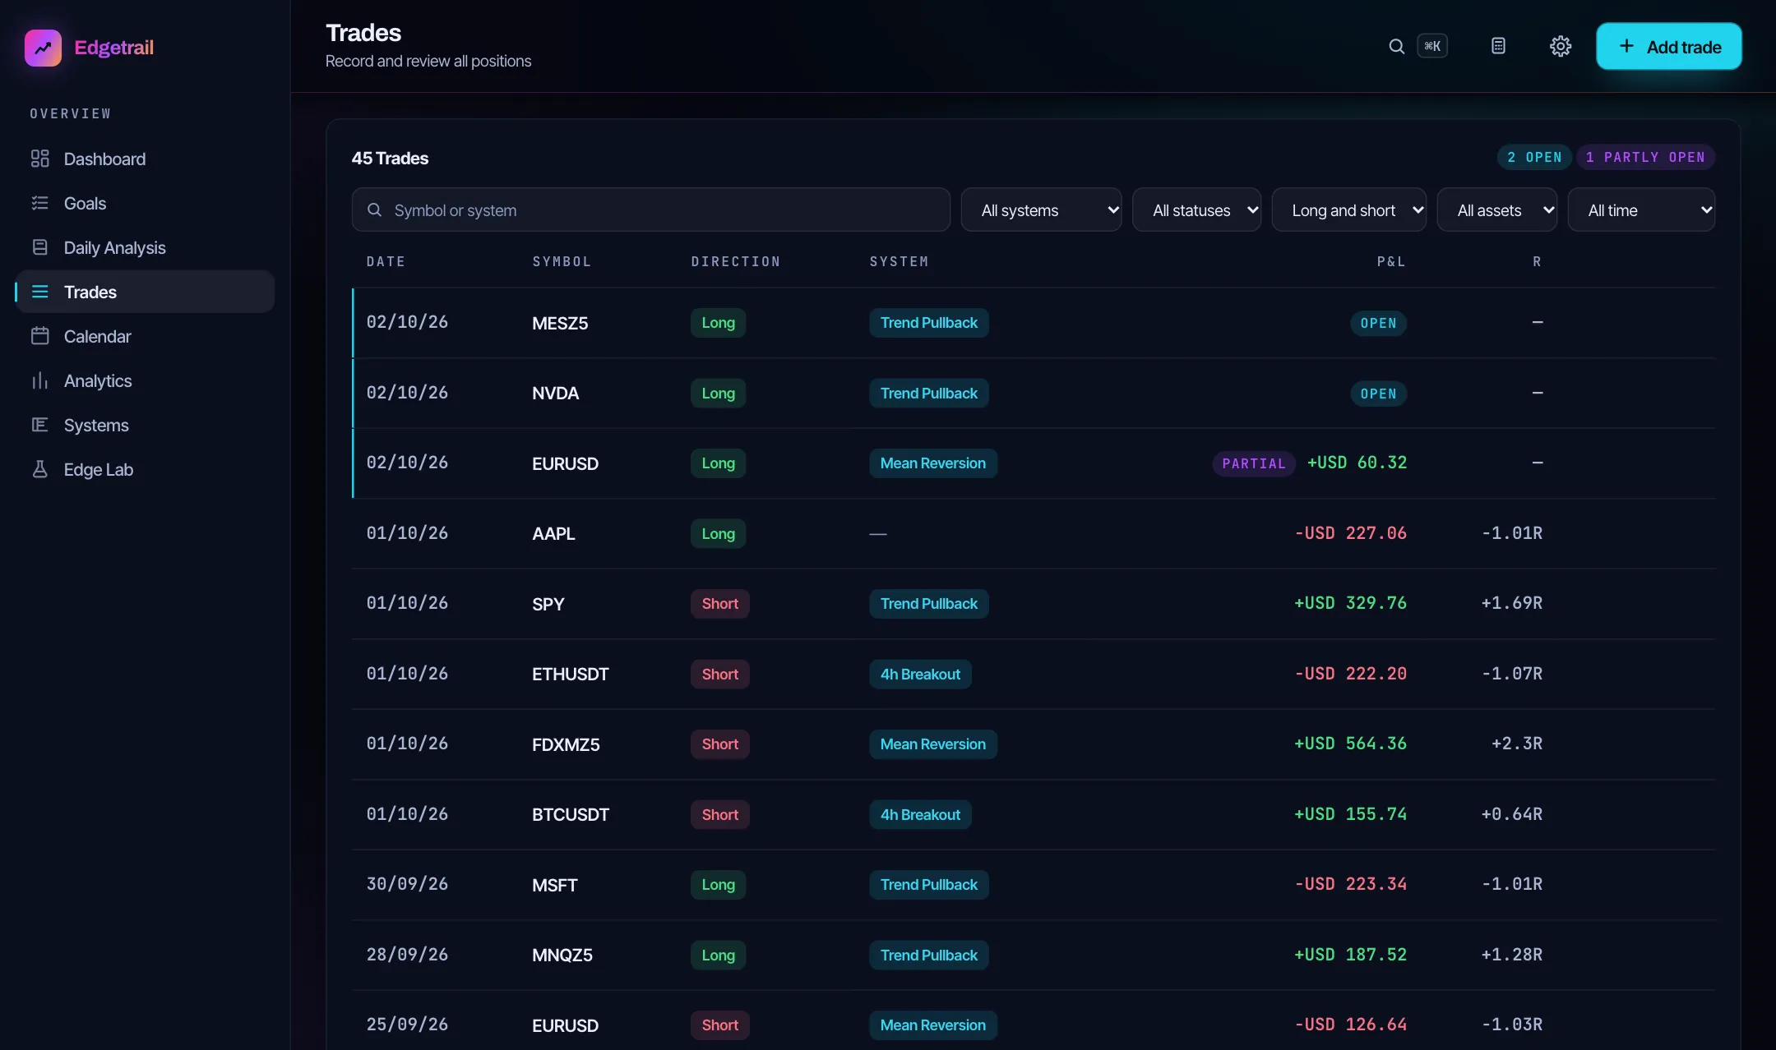This screenshot has height=1050, width=1776.
Task: Expand the All statuses dropdown
Action: [x=1196, y=210]
